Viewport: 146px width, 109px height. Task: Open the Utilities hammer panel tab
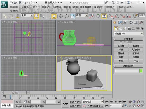141,22
